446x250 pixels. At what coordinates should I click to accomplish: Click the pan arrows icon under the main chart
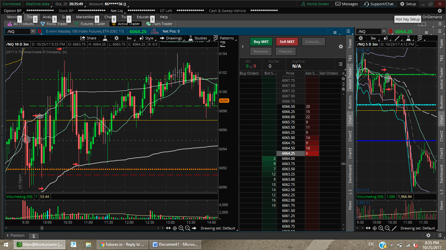[x=168, y=228]
